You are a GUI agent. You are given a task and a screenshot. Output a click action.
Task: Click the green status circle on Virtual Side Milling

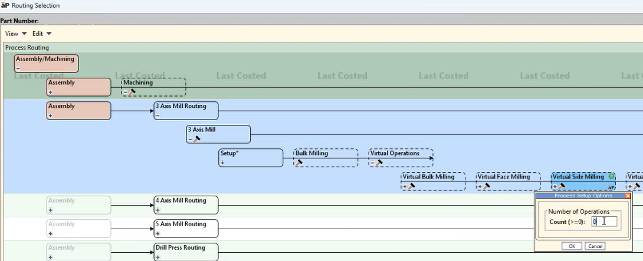point(611,177)
